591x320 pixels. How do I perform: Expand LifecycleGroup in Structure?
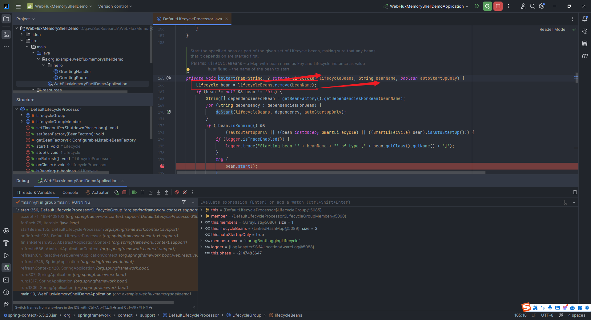22,115
